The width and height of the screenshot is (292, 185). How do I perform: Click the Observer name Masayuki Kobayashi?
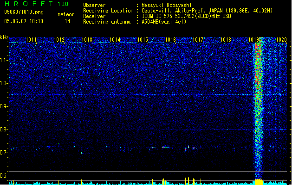click(x=167, y=5)
